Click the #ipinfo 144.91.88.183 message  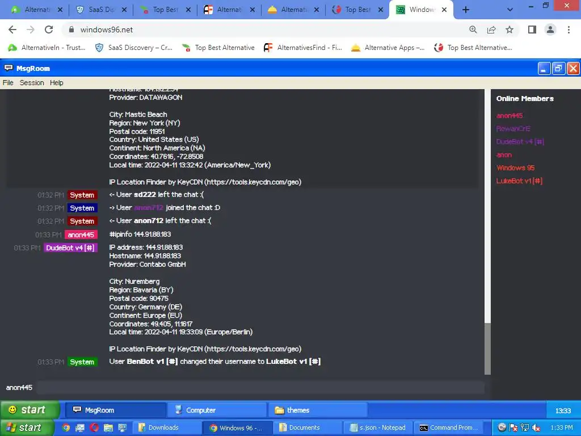point(140,234)
